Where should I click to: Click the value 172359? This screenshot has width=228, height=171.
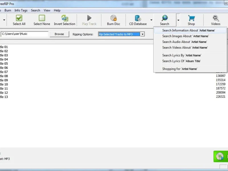pos(221,84)
